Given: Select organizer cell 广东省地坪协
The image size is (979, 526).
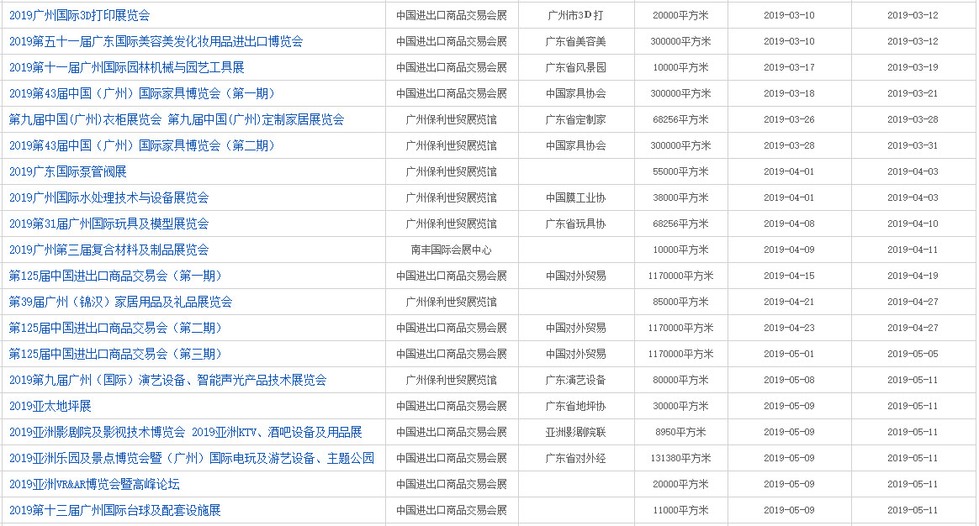Looking at the screenshot, I should click(x=575, y=406).
